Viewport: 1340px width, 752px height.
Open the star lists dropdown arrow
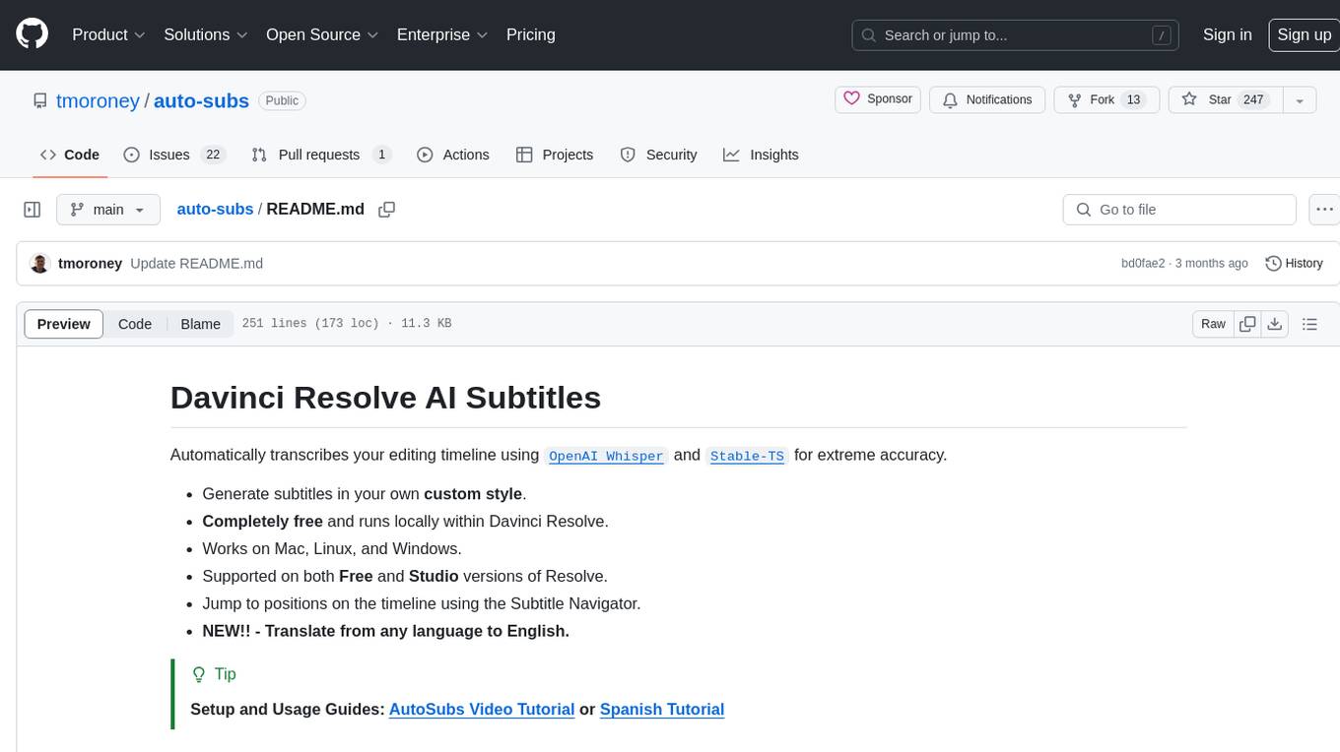(1300, 100)
